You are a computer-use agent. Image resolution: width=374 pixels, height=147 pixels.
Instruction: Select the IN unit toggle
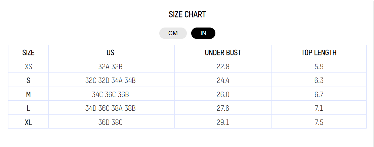(x=203, y=33)
